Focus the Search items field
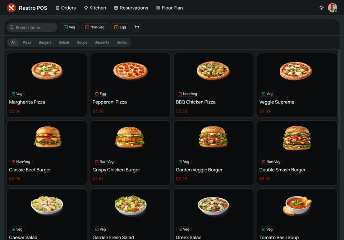 point(32,27)
